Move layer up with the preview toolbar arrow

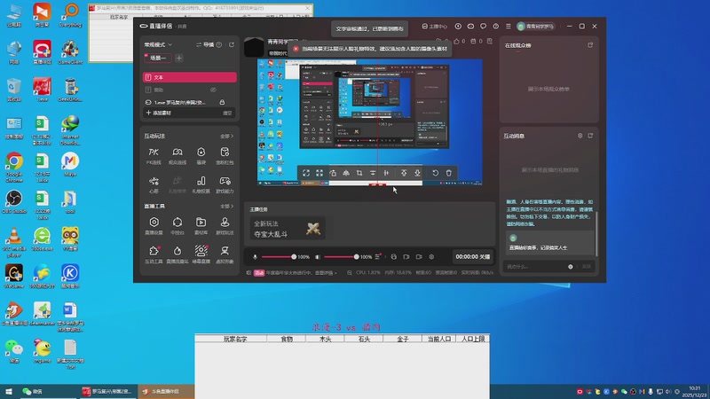pyautogui.click(x=404, y=173)
